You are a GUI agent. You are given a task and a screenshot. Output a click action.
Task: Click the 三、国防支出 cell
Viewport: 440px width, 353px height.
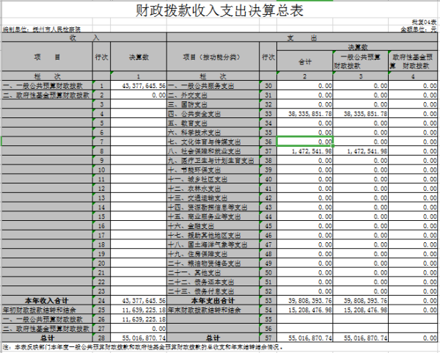pos(213,104)
